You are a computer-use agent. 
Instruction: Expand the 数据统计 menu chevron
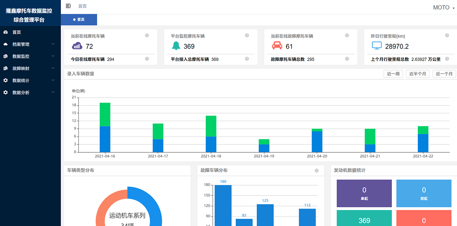point(53,80)
